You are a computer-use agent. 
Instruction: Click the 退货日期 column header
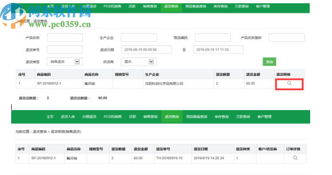pyautogui.click(x=201, y=149)
